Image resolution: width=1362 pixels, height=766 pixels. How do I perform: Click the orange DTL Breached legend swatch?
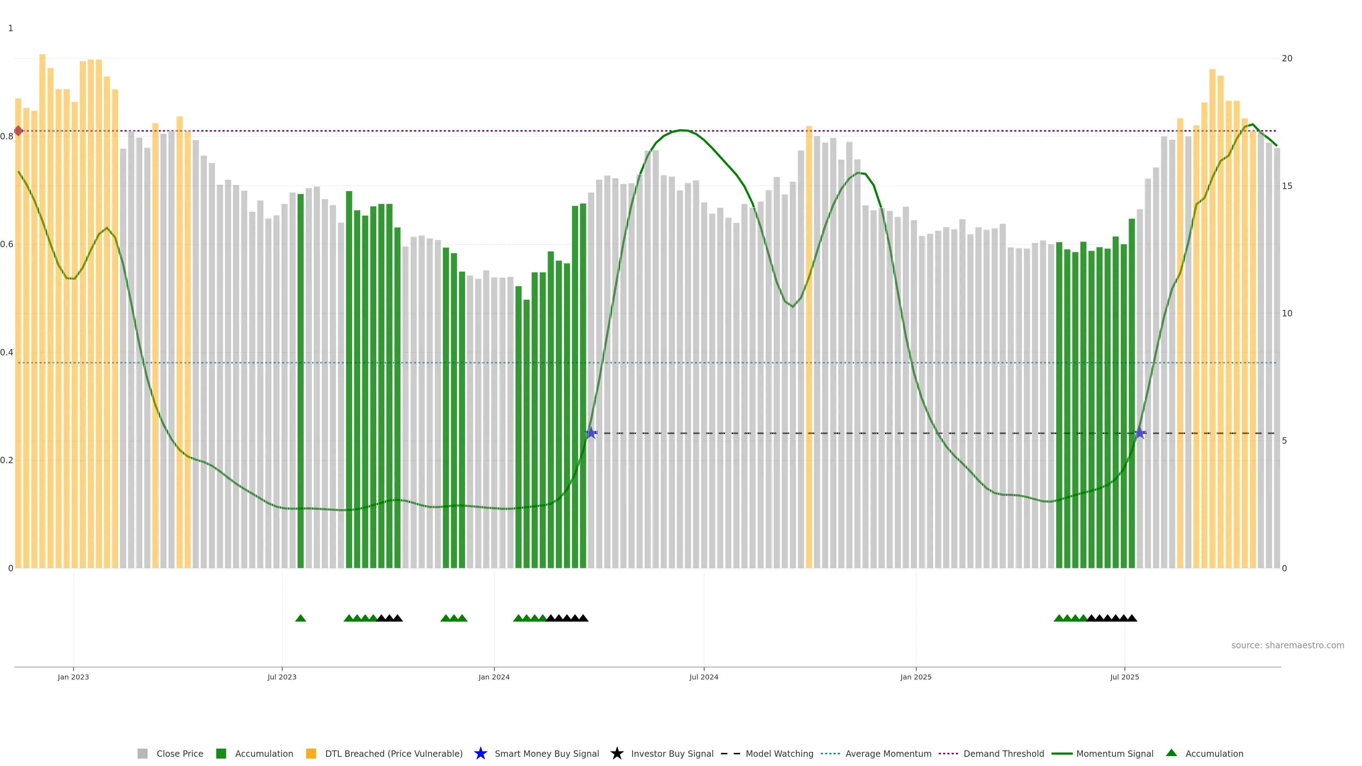pyautogui.click(x=311, y=753)
